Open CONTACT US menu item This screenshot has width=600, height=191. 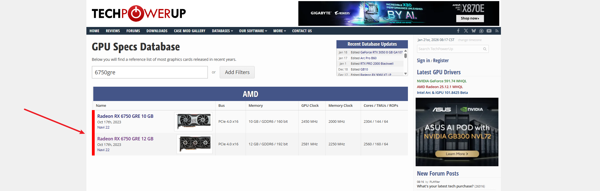coord(302,31)
